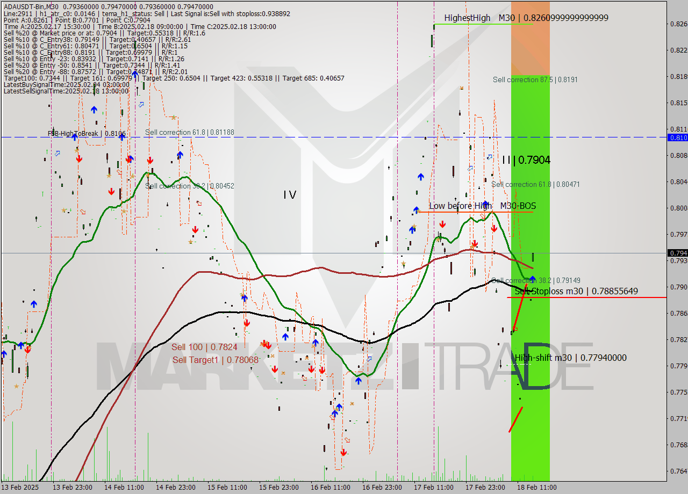688x494 pixels.
Task: Click the blue up arrow at chart's far left edge
Action: pos(4,354)
